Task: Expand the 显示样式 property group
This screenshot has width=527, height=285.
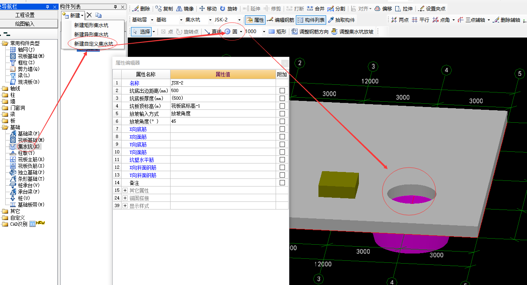Action: 125,206
